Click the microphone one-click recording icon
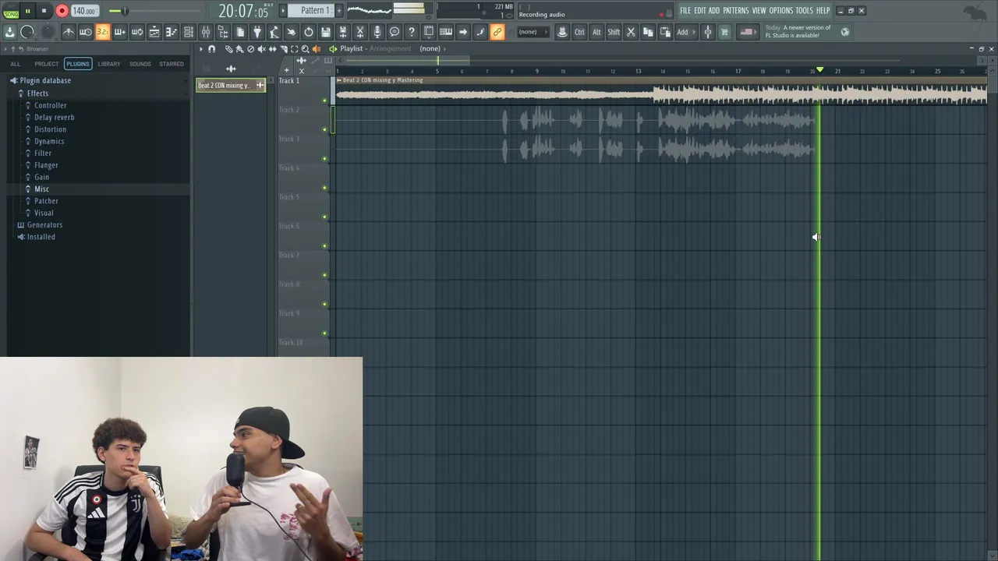 point(377,32)
